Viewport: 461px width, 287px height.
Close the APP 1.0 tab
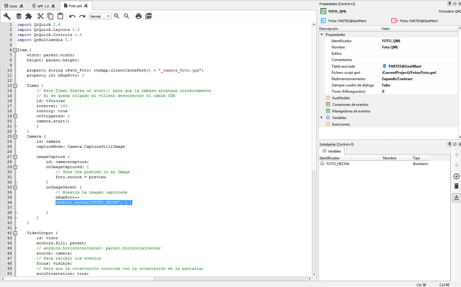53,6
